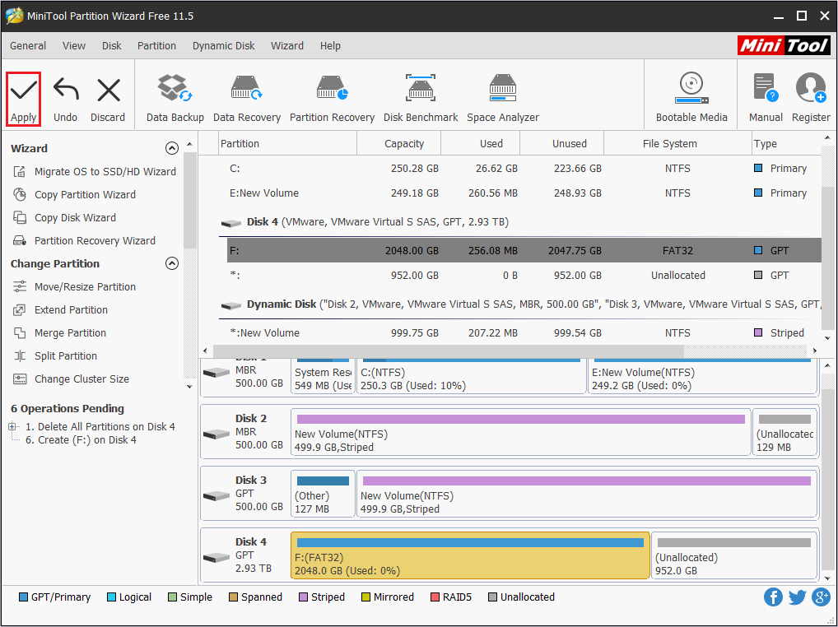838x627 pixels.
Task: Click the Disk 4 drive icon in the disk map
Action: tap(216, 558)
